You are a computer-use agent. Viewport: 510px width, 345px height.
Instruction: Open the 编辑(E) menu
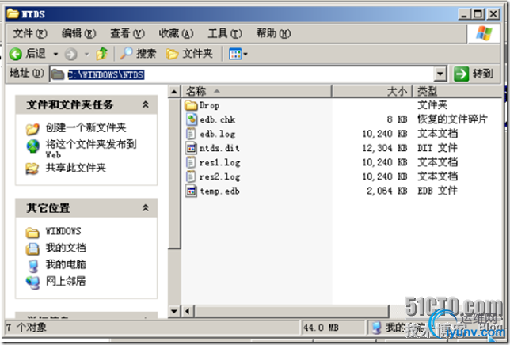click(x=78, y=33)
